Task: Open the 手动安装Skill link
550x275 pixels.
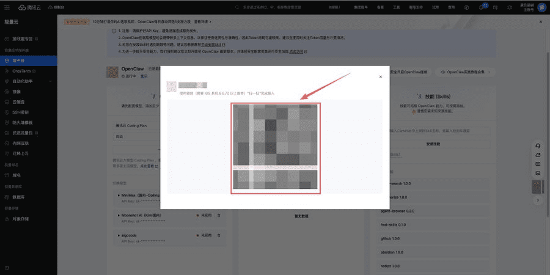Action: [x=213, y=45]
